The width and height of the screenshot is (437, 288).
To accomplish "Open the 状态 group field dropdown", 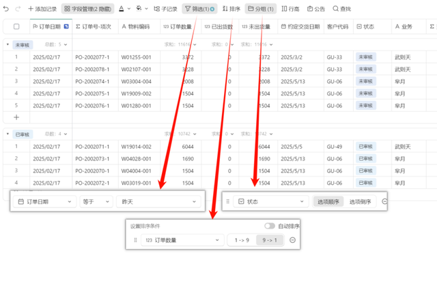I will tap(271, 201).
